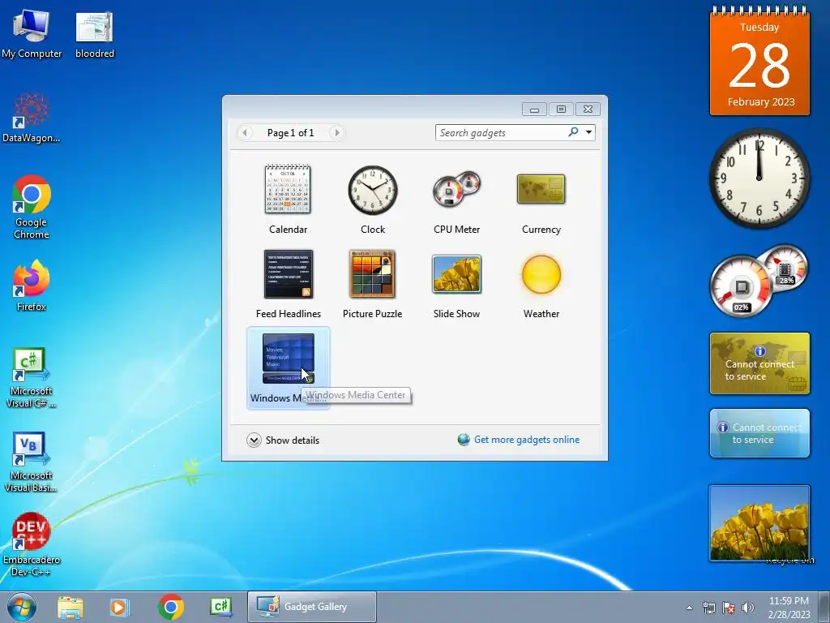Screen dimensions: 830x623
Task: Click the Firefox desktop shortcut
Action: (32, 285)
